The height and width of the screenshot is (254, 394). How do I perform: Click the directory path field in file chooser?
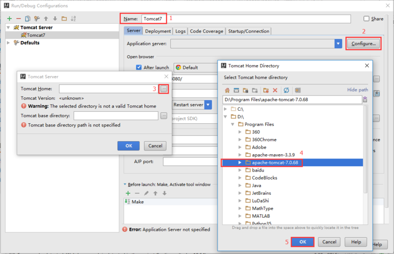(x=292, y=100)
